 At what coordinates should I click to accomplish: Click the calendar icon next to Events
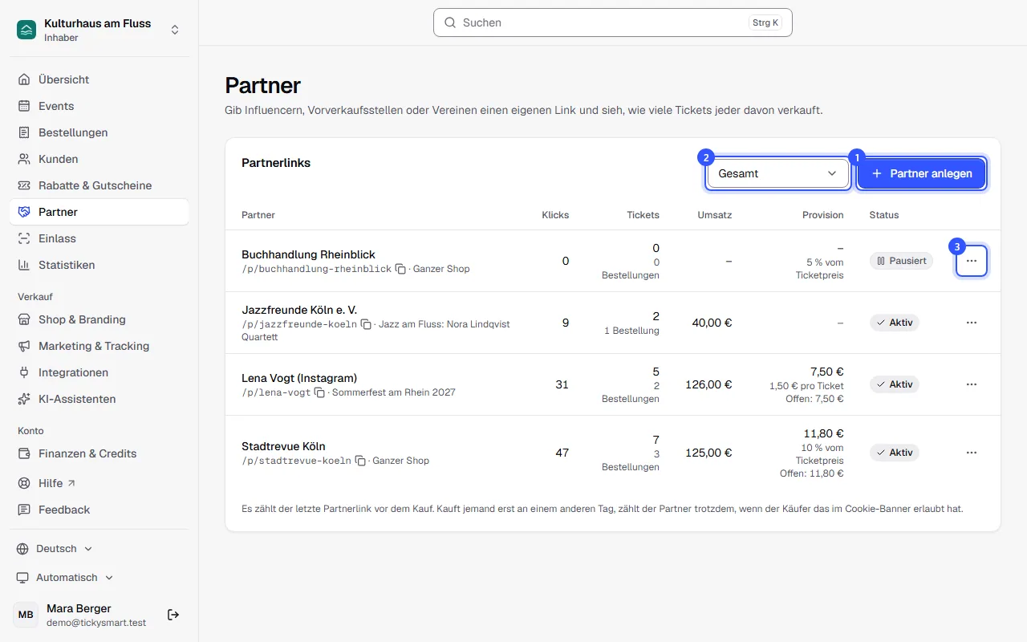pyautogui.click(x=24, y=106)
